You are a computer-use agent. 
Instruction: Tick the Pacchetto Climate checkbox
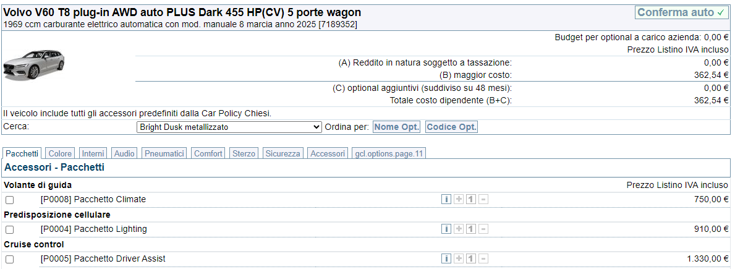(9, 200)
